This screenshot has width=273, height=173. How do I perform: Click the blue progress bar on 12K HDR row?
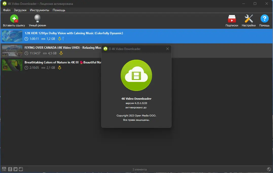[63, 39]
